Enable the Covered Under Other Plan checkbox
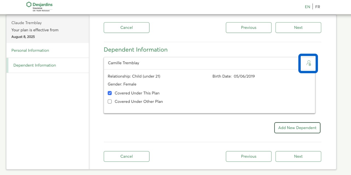The width and height of the screenshot is (351, 175). [x=110, y=101]
